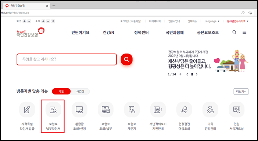The image size is (258, 141).
Task: Add page to browser favorites star
Action: [250, 13]
